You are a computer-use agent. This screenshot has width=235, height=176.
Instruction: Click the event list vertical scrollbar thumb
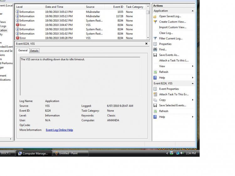[148, 12]
